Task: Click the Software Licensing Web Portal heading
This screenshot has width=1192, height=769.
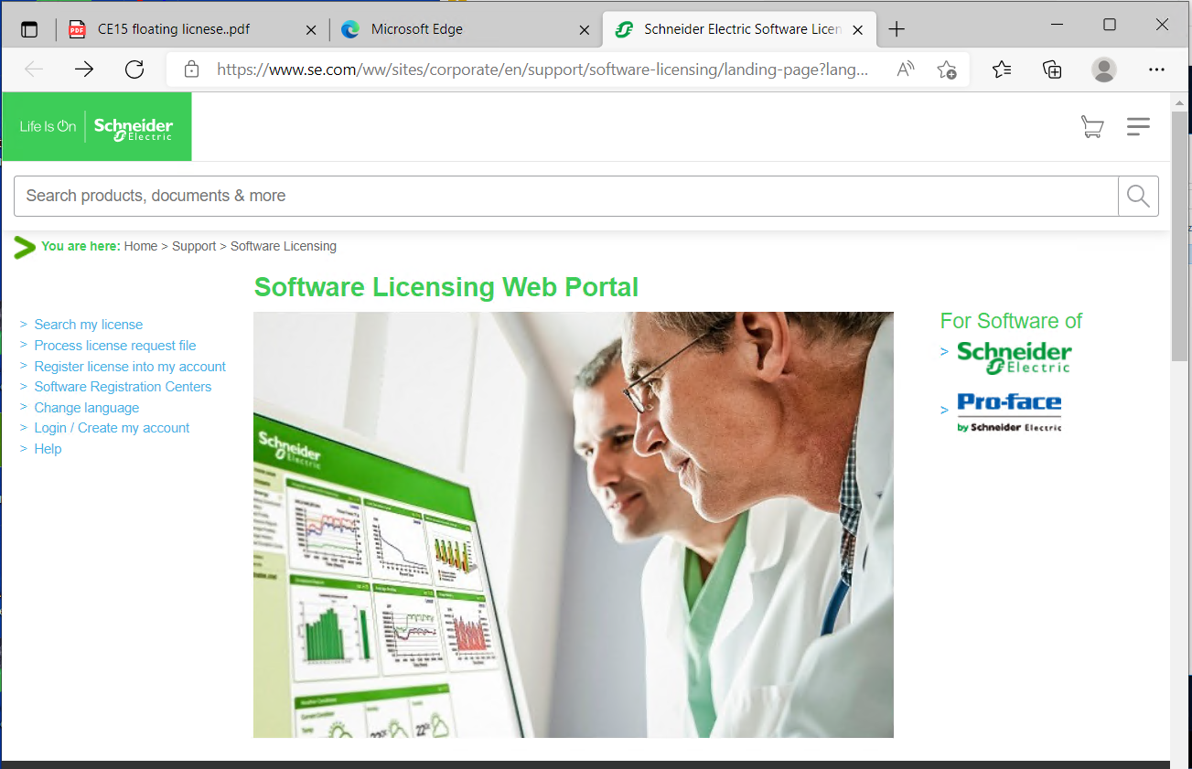Action: [446, 287]
